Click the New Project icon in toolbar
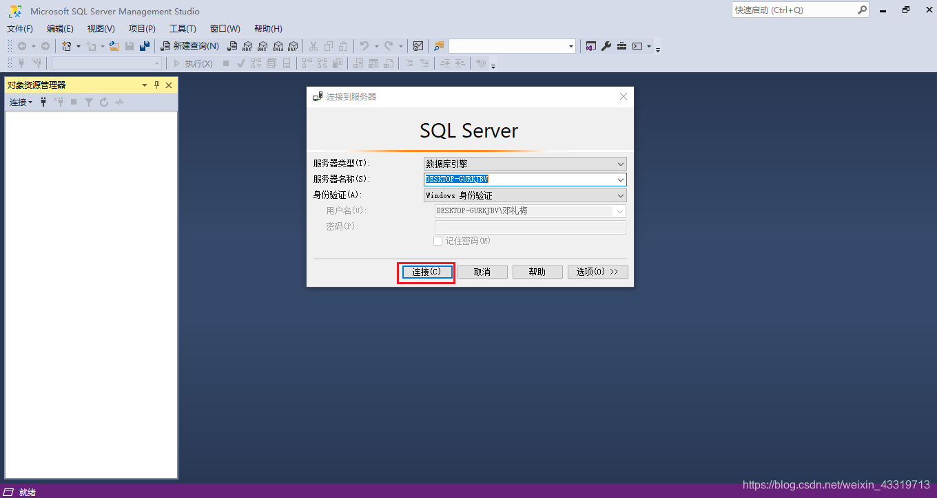937x498 pixels. 66,46
